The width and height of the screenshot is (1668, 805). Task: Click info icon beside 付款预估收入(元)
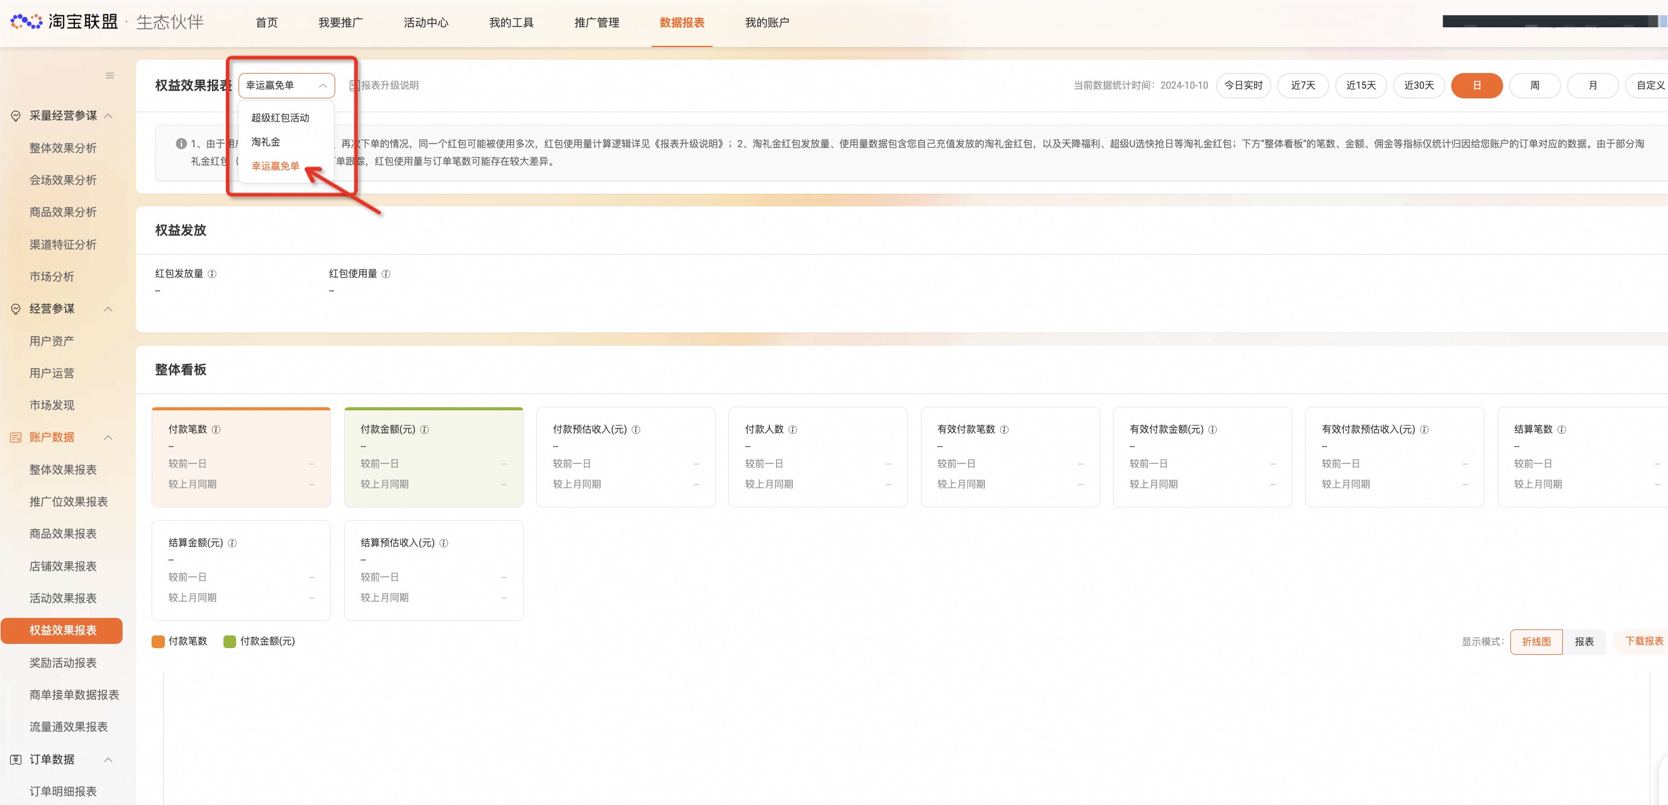coord(636,430)
